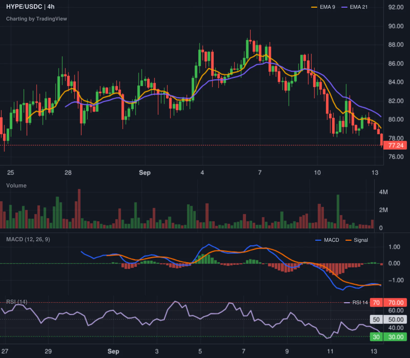Screen dimensions: 410x358
Task: Select date 28 on price chart time axis
Action: click(68, 173)
